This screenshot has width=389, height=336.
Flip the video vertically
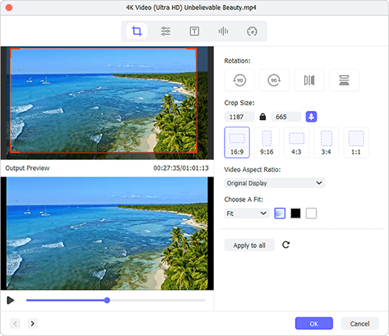(x=344, y=80)
